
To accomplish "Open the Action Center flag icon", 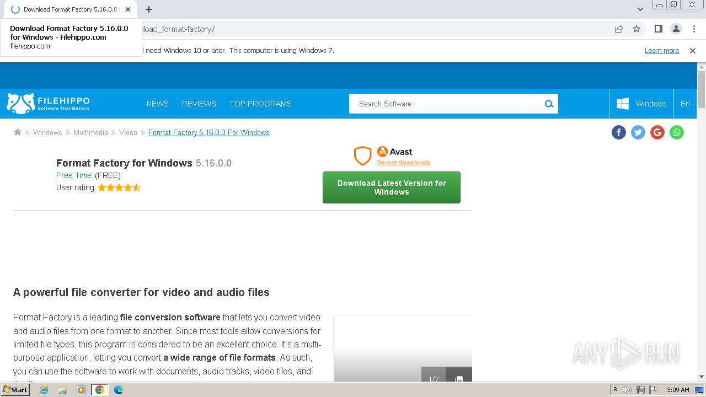I will (x=654, y=390).
